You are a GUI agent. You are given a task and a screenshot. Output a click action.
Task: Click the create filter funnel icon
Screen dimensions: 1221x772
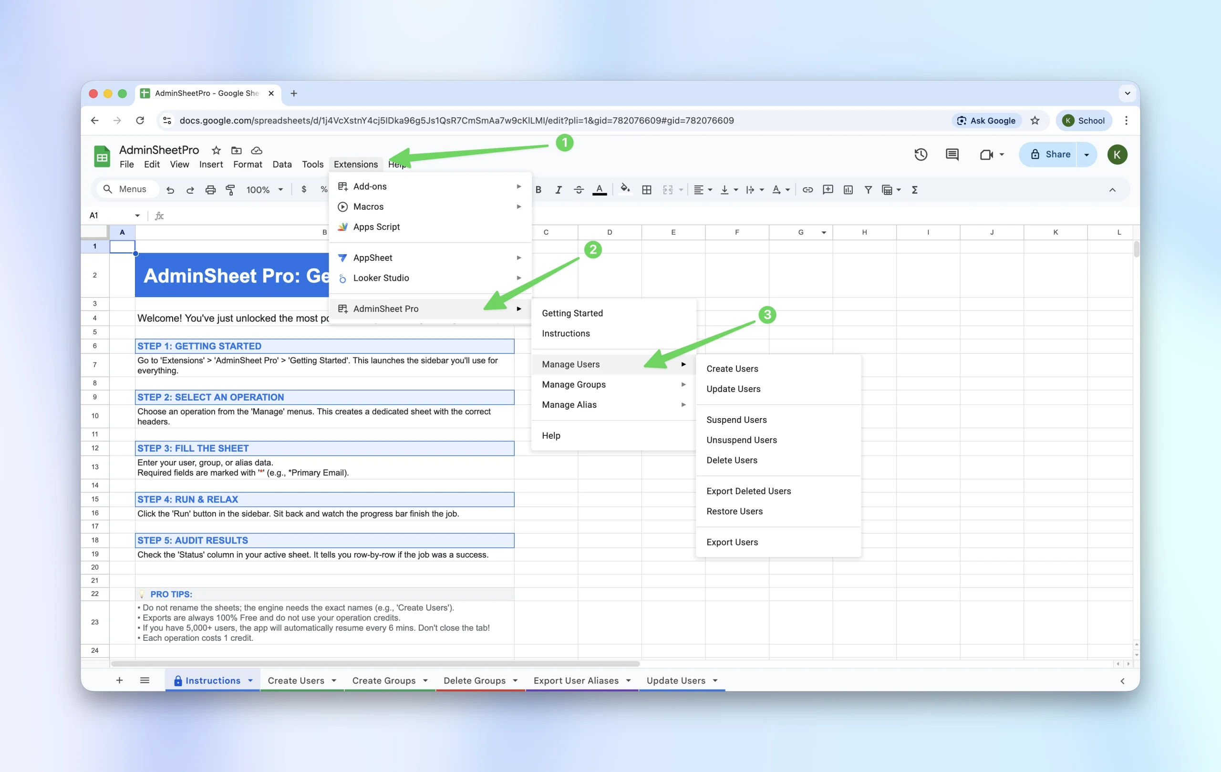pyautogui.click(x=868, y=190)
